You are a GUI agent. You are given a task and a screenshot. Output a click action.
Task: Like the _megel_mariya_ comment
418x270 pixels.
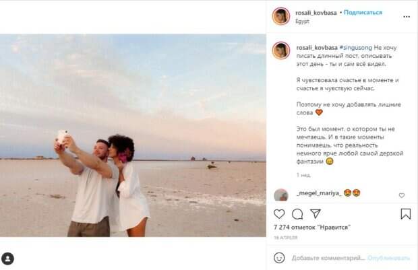(x=401, y=195)
